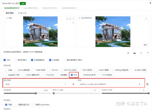The image size is (152, 110).
Task: Toggle the preview-as-input checkbox
Action: coord(65,60)
